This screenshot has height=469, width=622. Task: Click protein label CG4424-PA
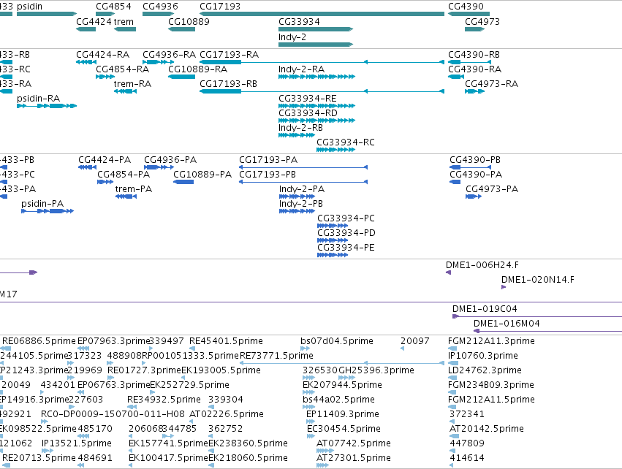coord(105,160)
